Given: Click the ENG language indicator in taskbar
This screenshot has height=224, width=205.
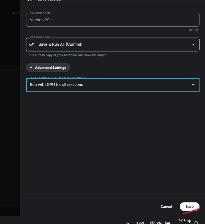Looking at the screenshot, I should point(140,223).
